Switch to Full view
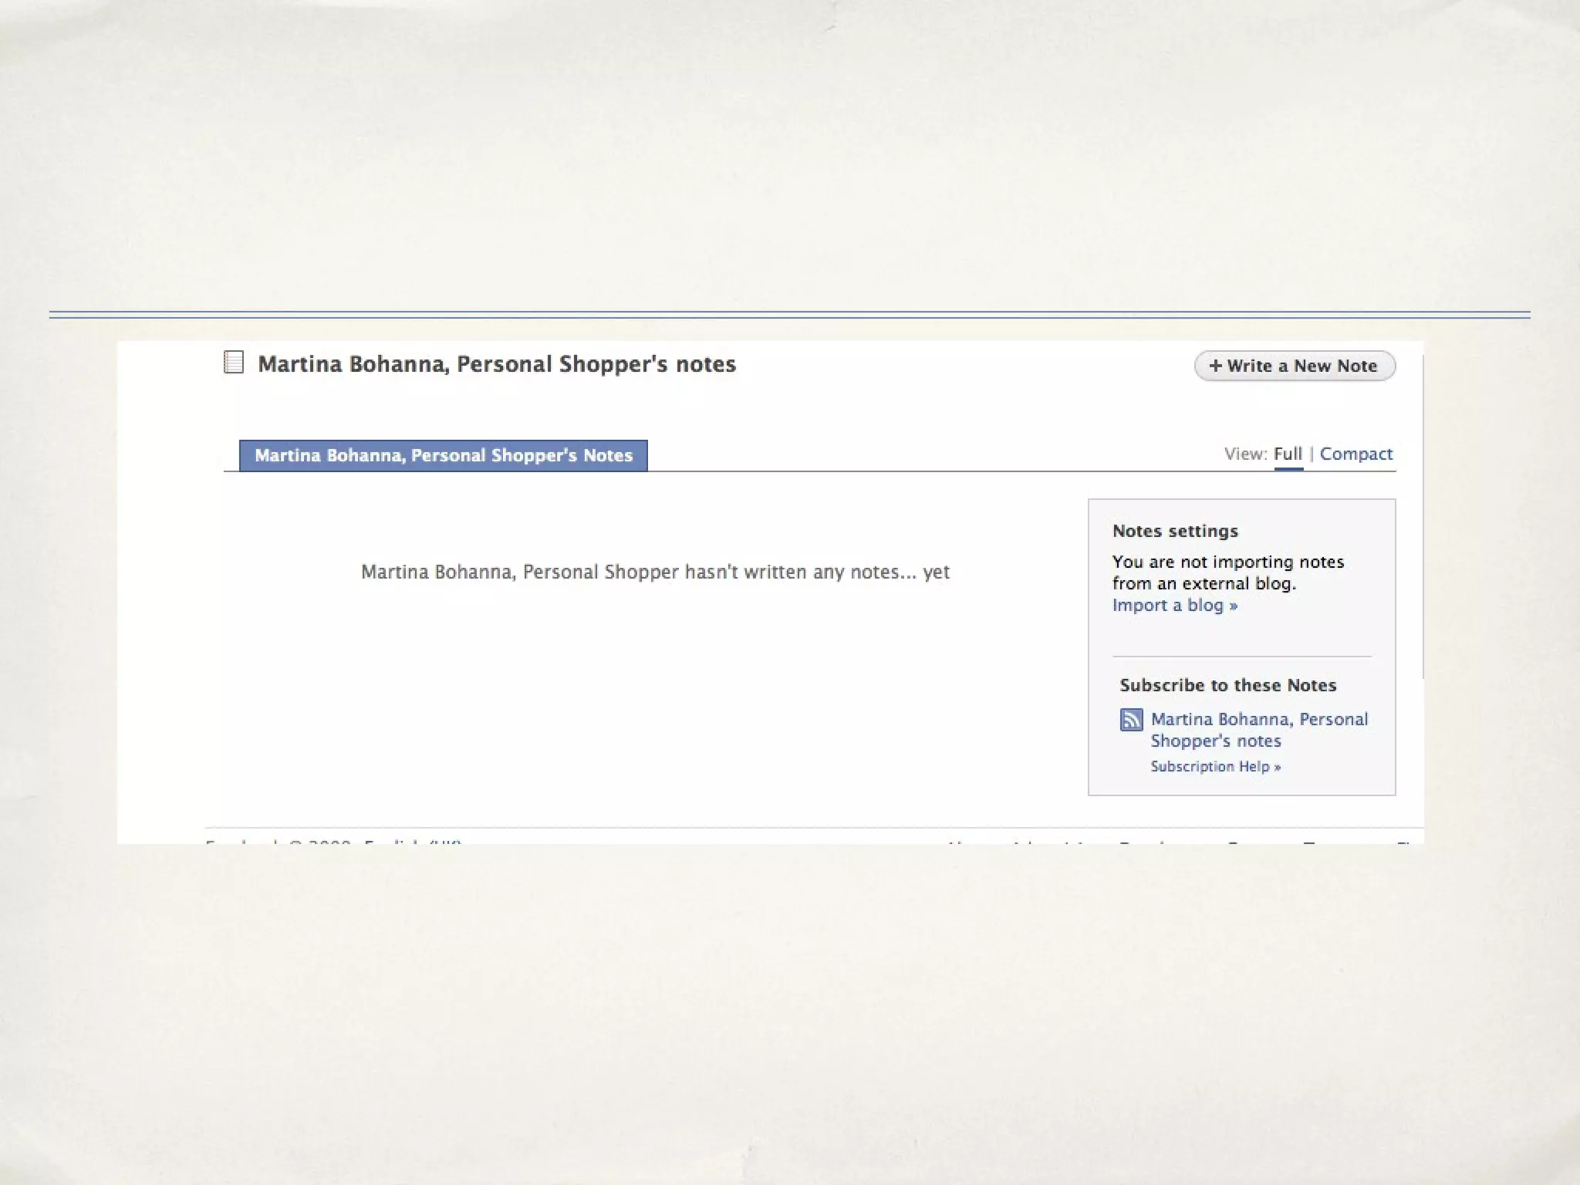The height and width of the screenshot is (1185, 1580). [x=1288, y=454]
